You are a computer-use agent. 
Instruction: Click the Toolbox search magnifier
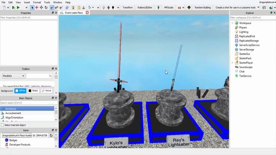pyautogui.click(x=50, y=76)
